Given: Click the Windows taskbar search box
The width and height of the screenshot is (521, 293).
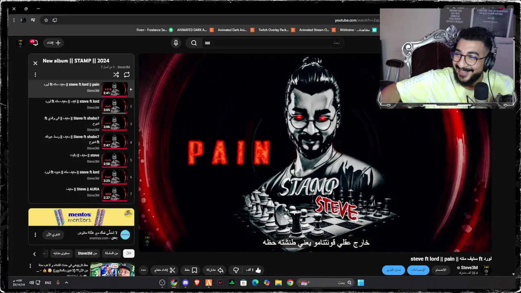Looking at the screenshot, I should click(326, 283).
